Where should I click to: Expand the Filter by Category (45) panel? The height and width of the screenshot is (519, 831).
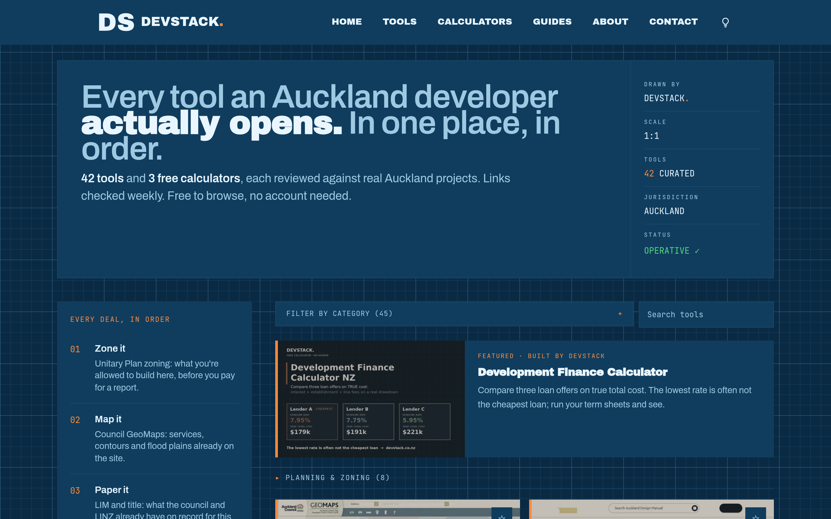[x=454, y=314]
